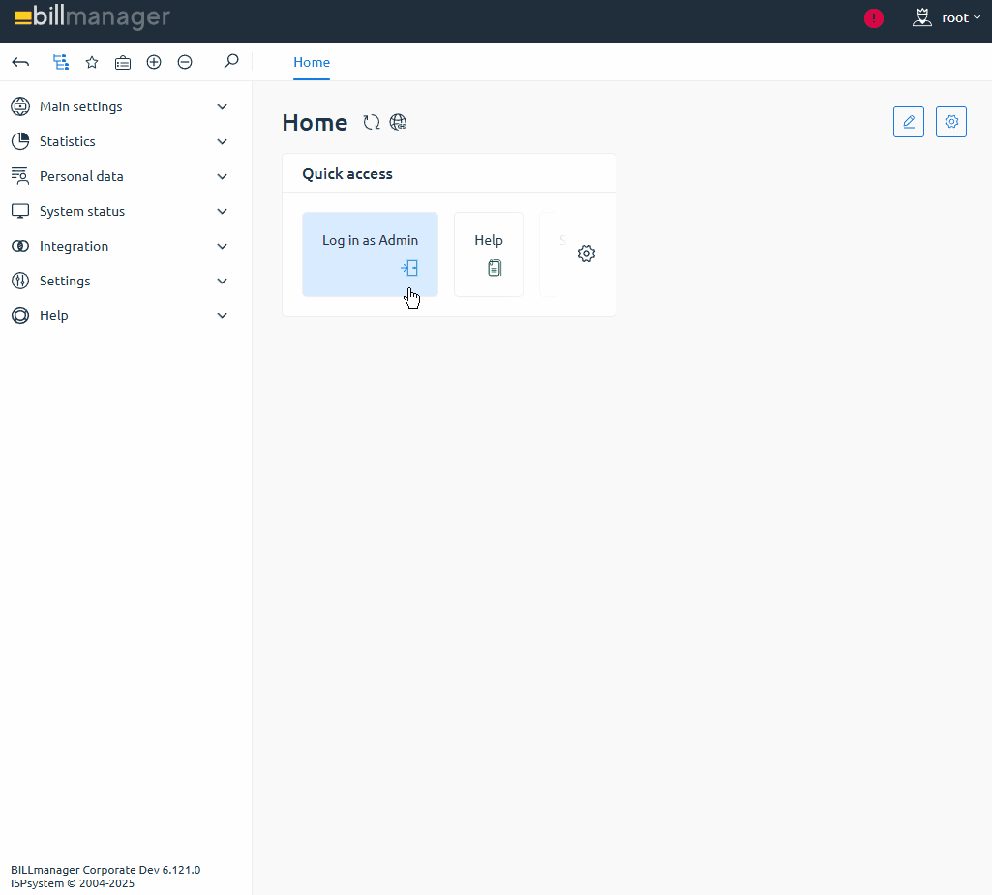The width and height of the screenshot is (992, 895).
Task: Open the briefcase icon in toolbar
Action: pos(123,62)
